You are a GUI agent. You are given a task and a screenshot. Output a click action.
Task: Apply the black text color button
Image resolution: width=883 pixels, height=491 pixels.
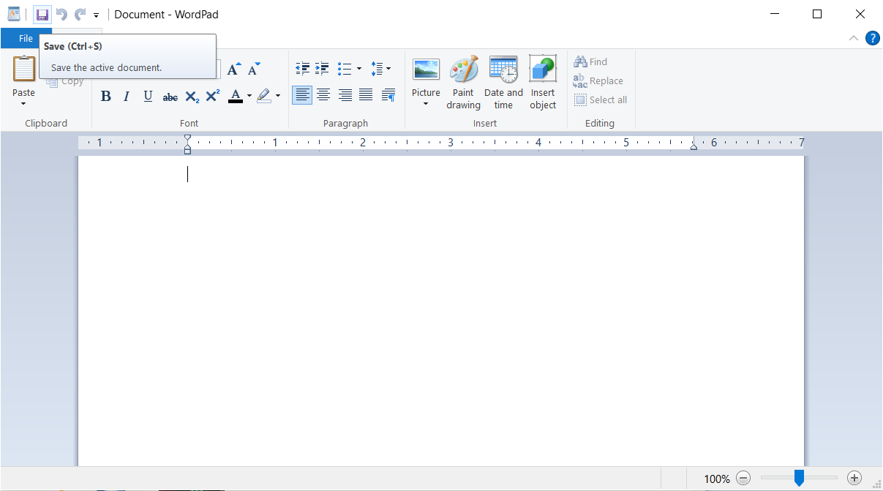click(x=236, y=96)
